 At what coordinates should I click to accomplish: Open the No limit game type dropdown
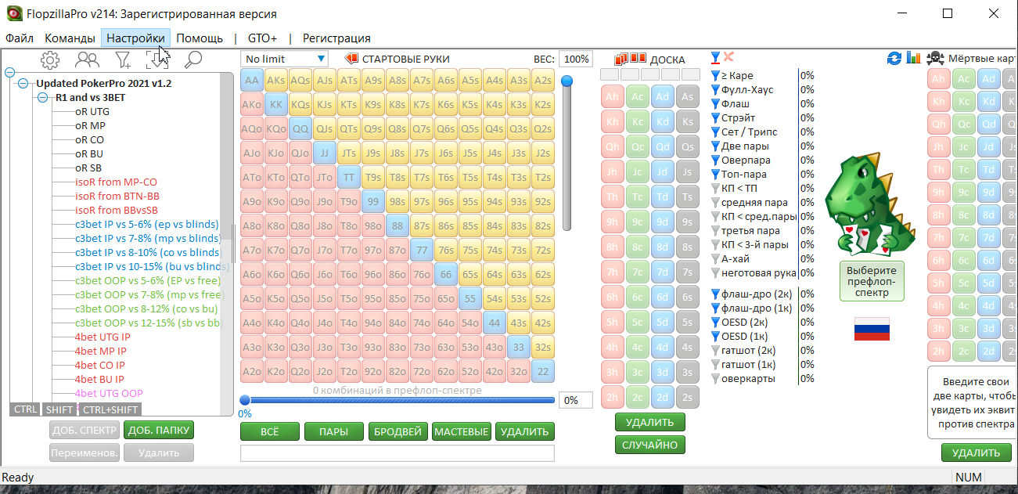click(x=285, y=59)
